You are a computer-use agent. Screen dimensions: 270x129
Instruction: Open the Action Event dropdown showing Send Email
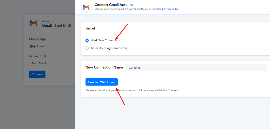click(52, 63)
